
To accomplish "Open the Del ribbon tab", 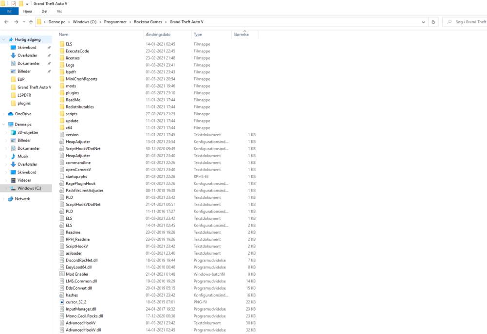I will point(44,11).
